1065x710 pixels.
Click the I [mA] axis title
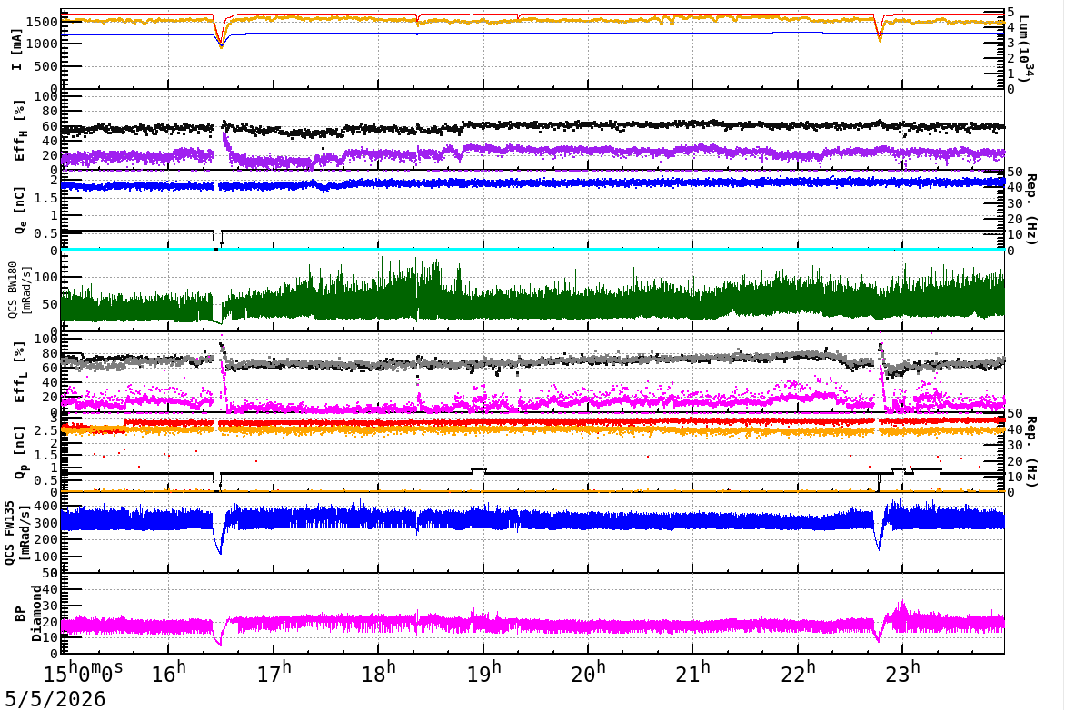click(17, 49)
